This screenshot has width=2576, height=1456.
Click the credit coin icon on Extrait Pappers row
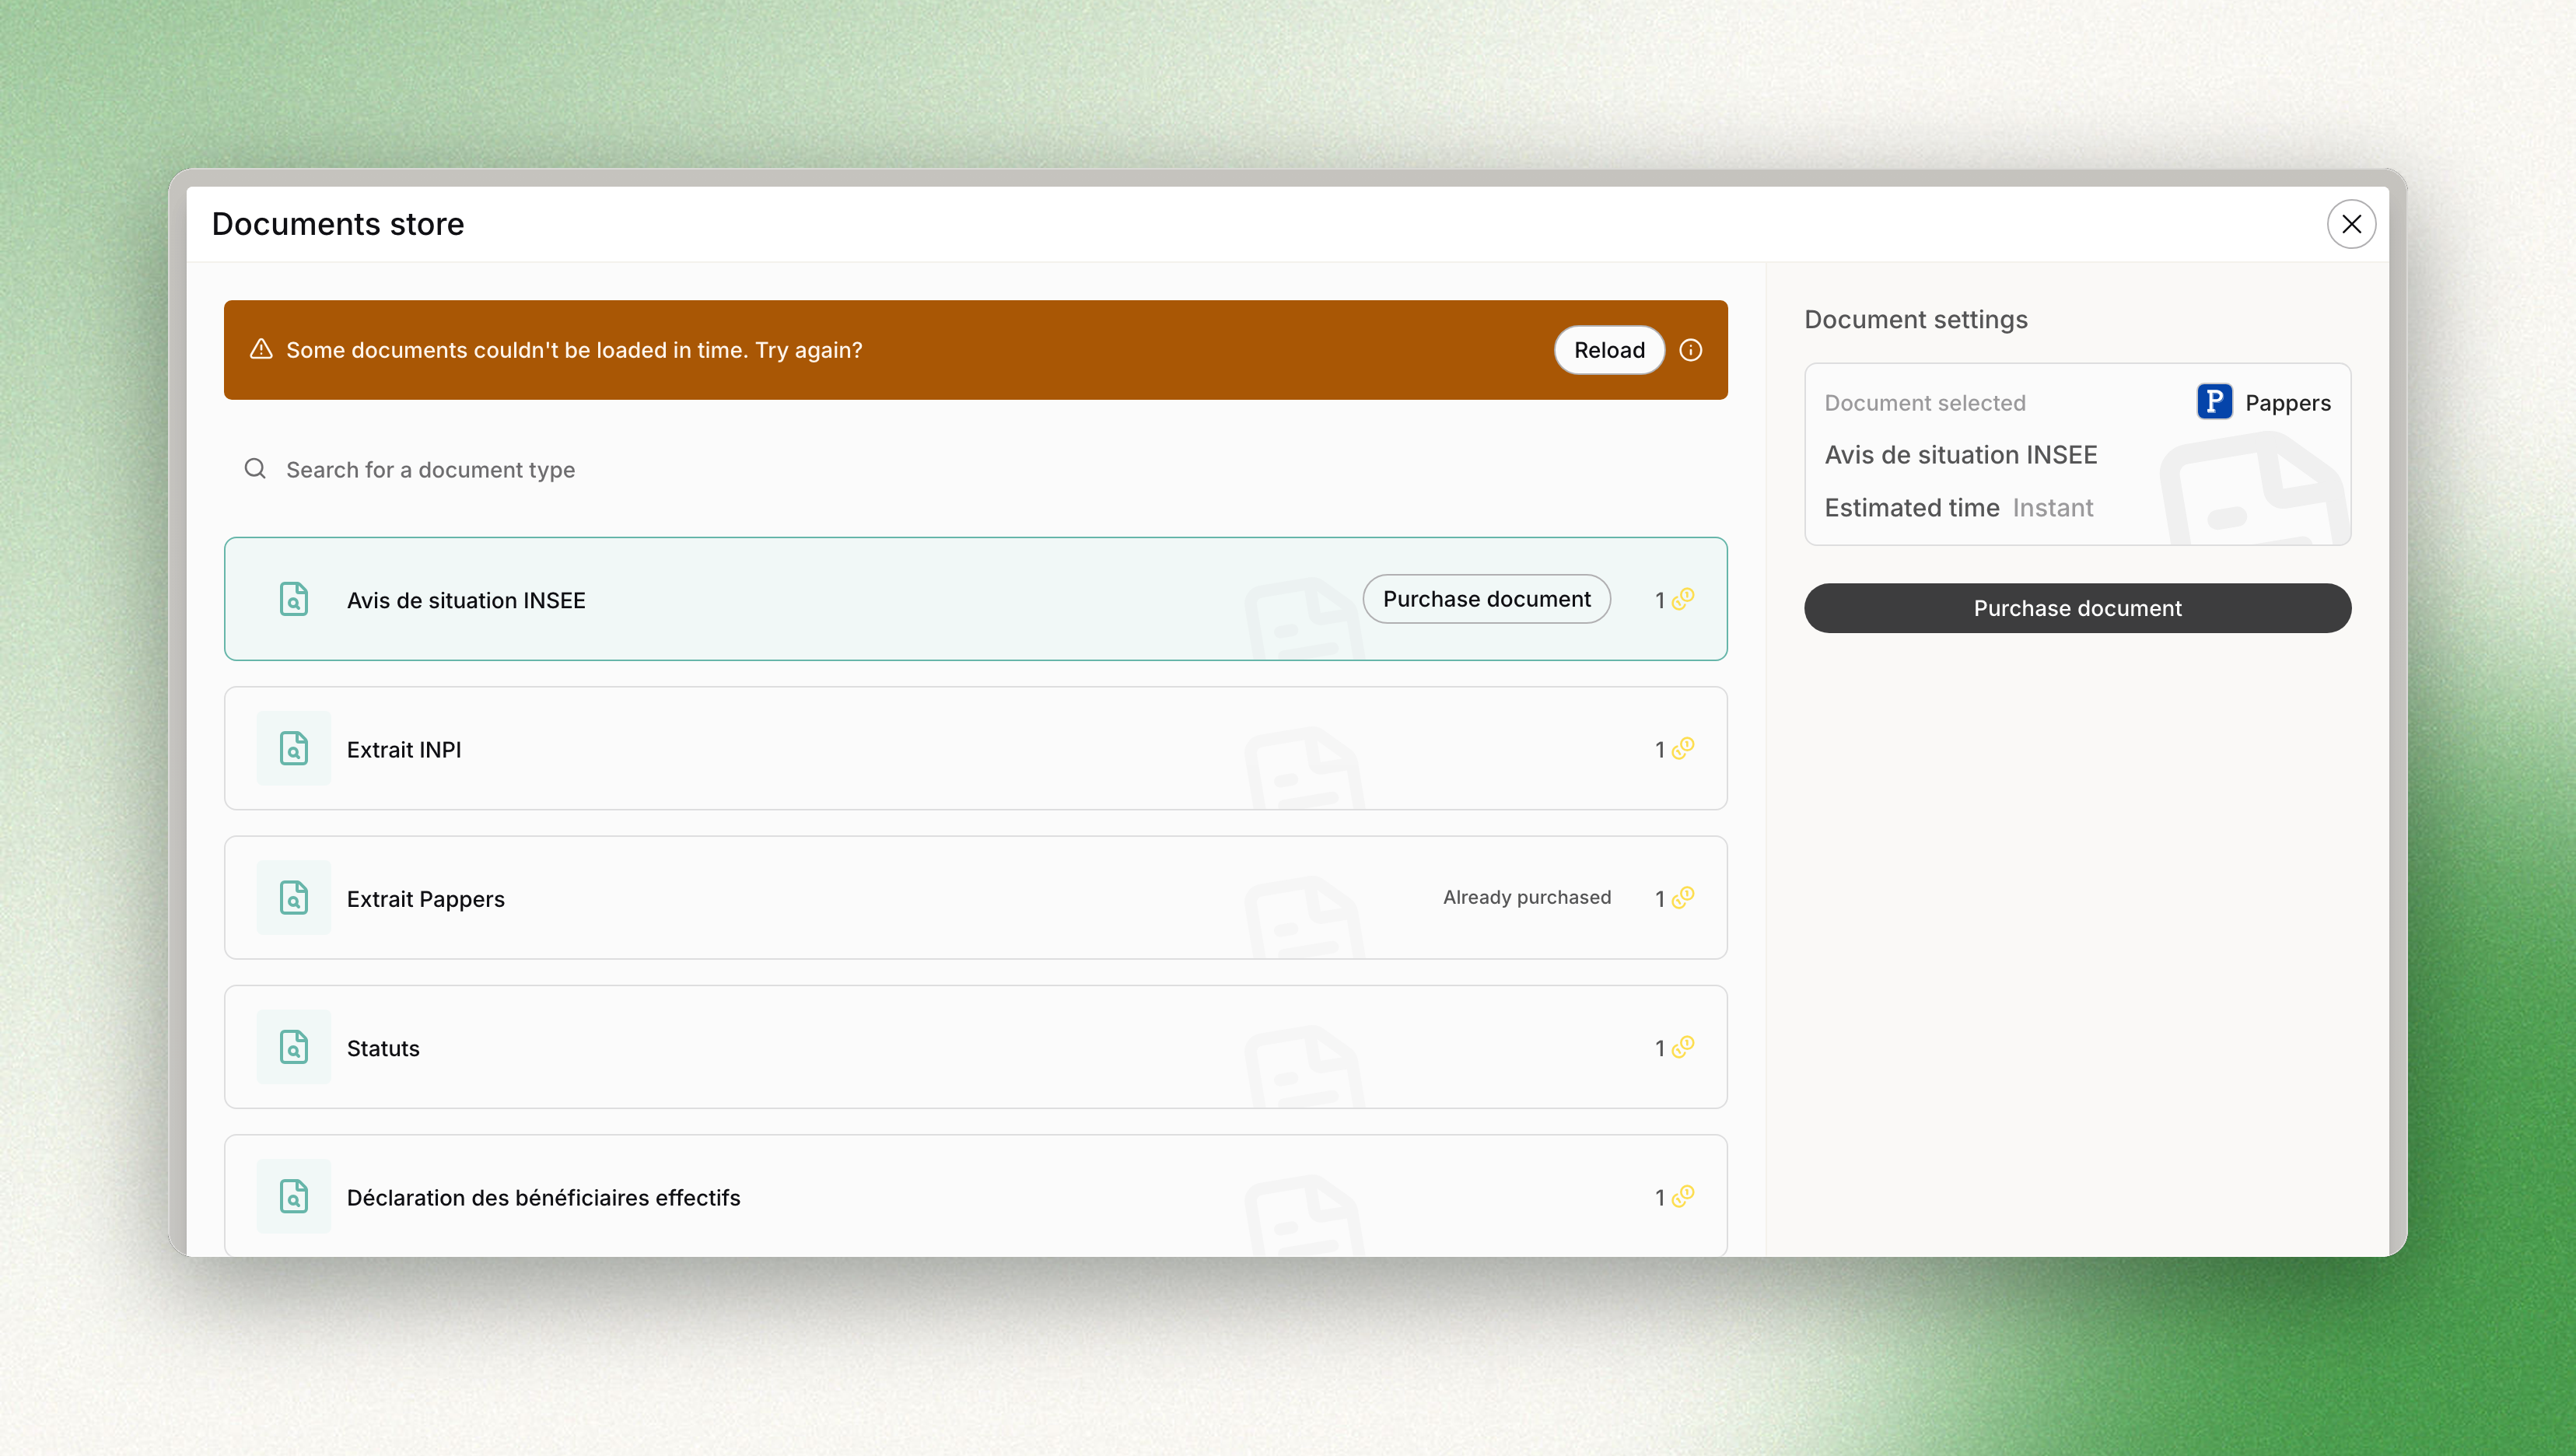pyautogui.click(x=1683, y=898)
